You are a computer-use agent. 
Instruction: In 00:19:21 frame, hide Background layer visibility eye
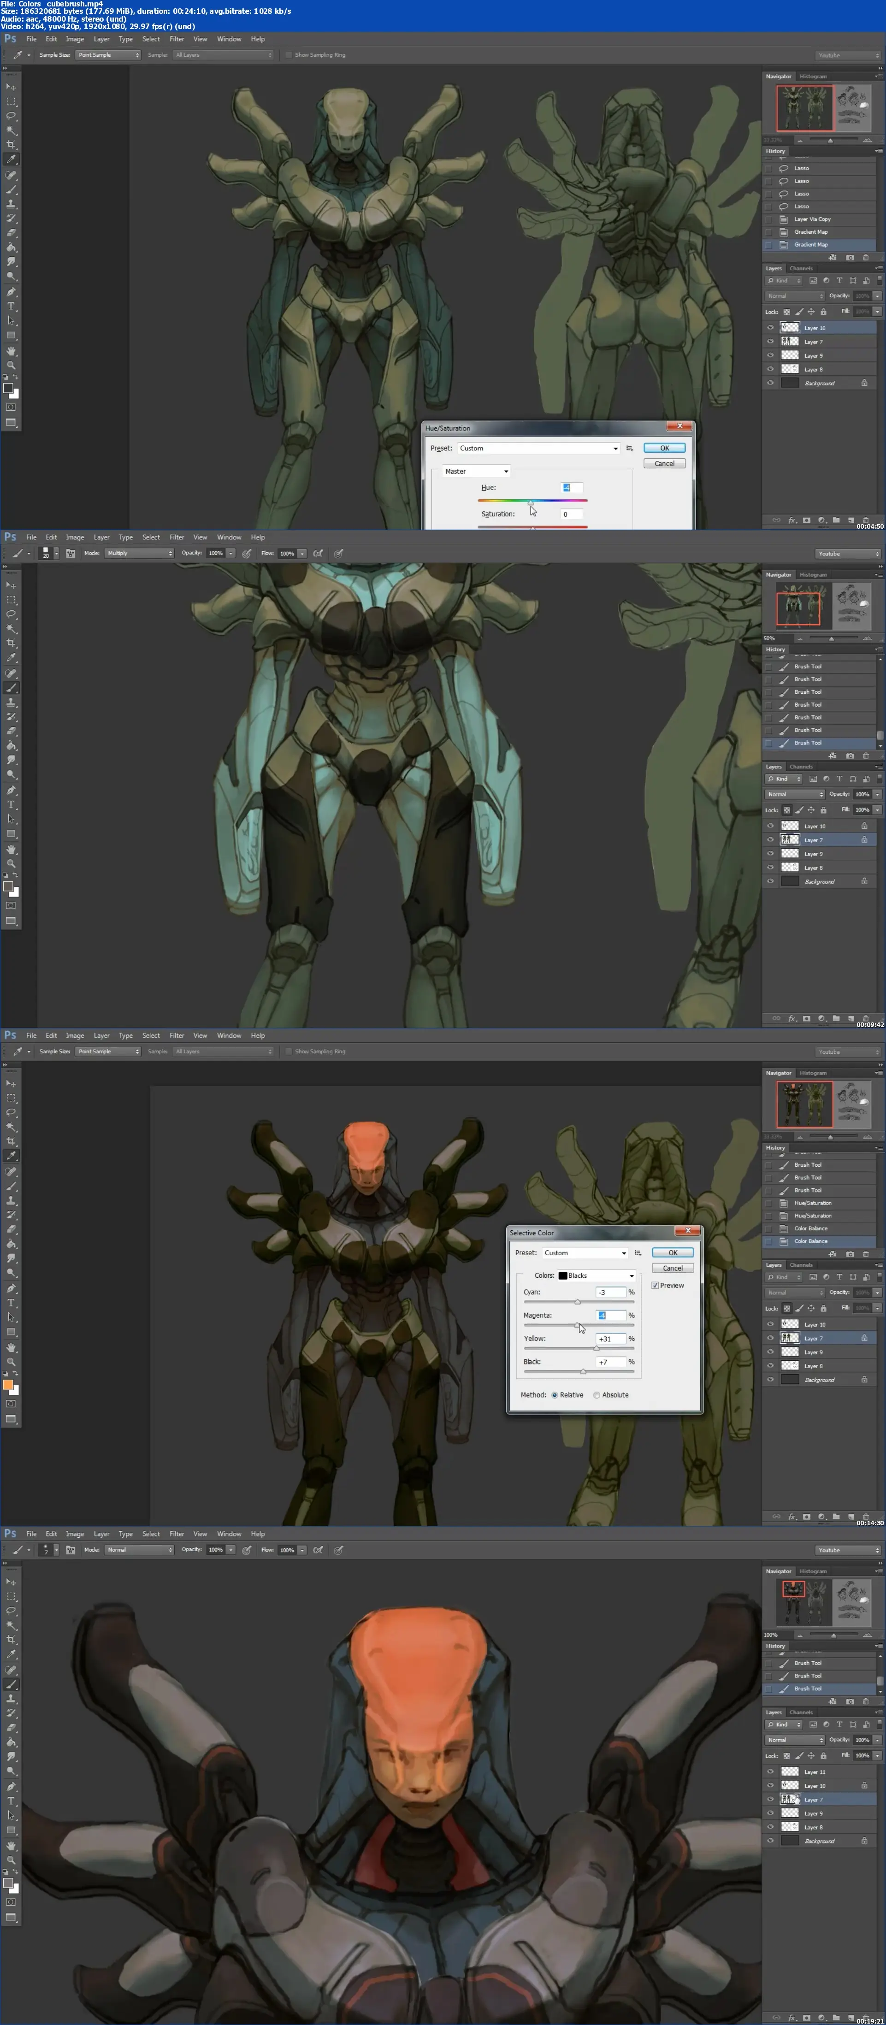click(770, 1840)
